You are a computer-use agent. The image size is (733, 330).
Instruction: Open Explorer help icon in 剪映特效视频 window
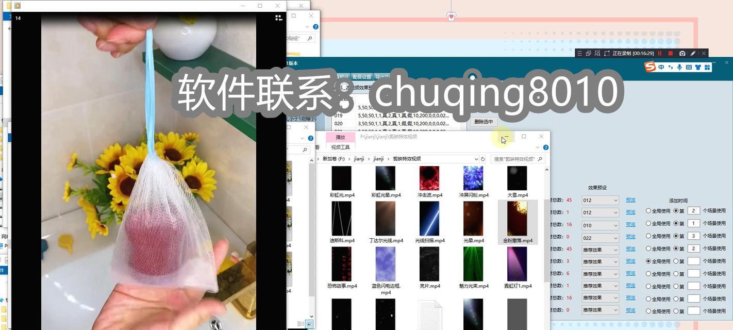[x=545, y=147]
